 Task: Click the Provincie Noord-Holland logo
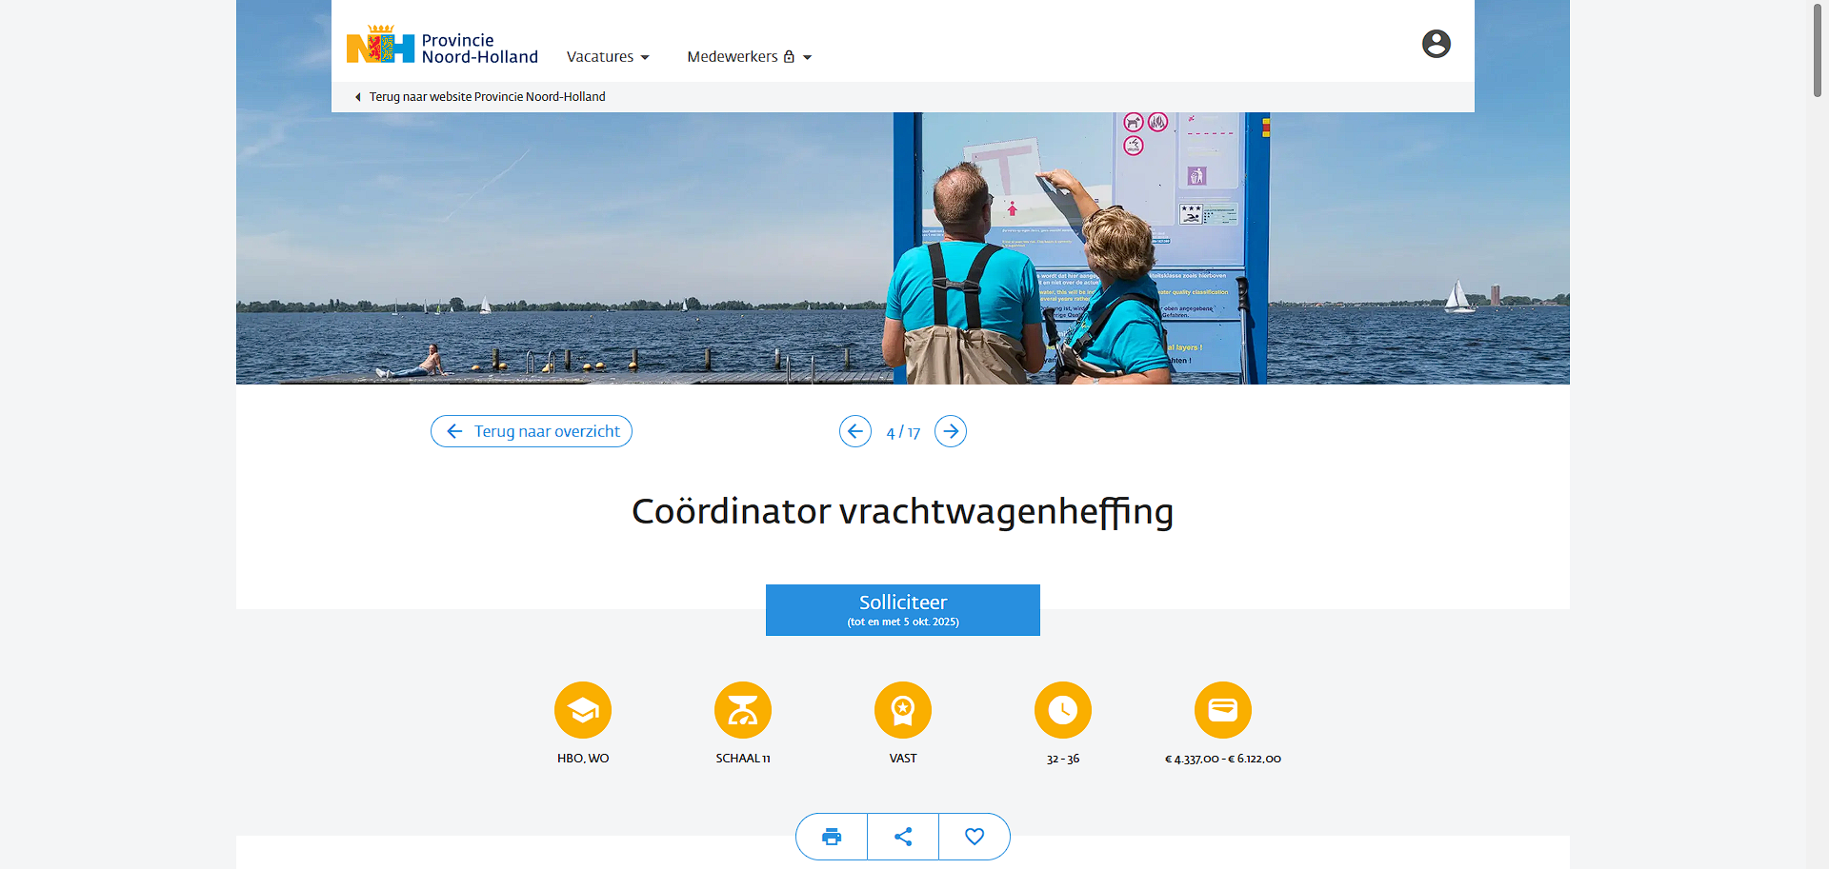[x=442, y=48]
